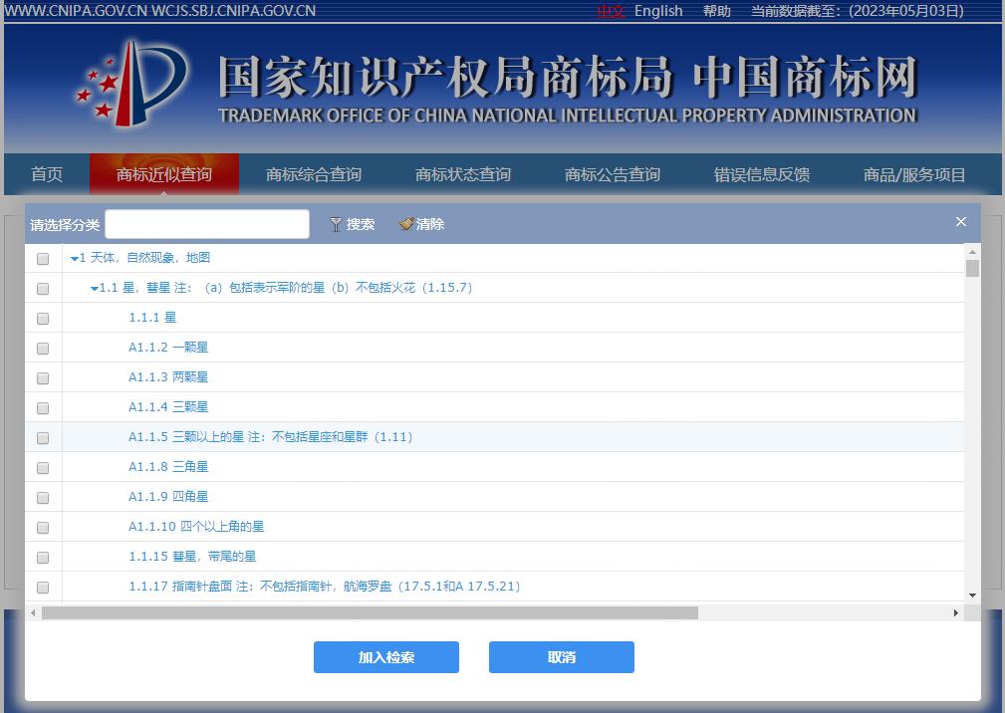1005x713 pixels.
Task: Click the 1 天体，自然现象，地图 label
Action: click(x=144, y=258)
